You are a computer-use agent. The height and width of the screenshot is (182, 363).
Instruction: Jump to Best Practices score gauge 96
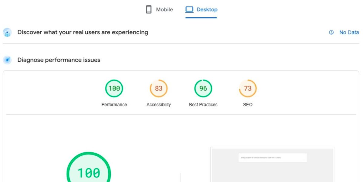coord(203,88)
